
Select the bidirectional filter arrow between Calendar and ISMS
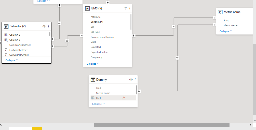[67, 41]
